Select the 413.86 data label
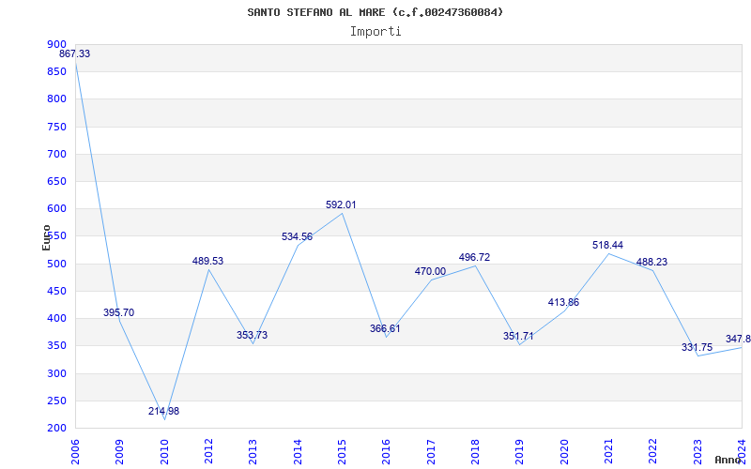 point(564,302)
